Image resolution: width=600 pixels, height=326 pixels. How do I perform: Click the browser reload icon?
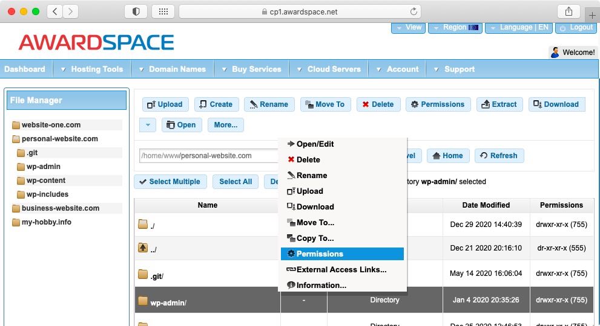click(x=414, y=11)
